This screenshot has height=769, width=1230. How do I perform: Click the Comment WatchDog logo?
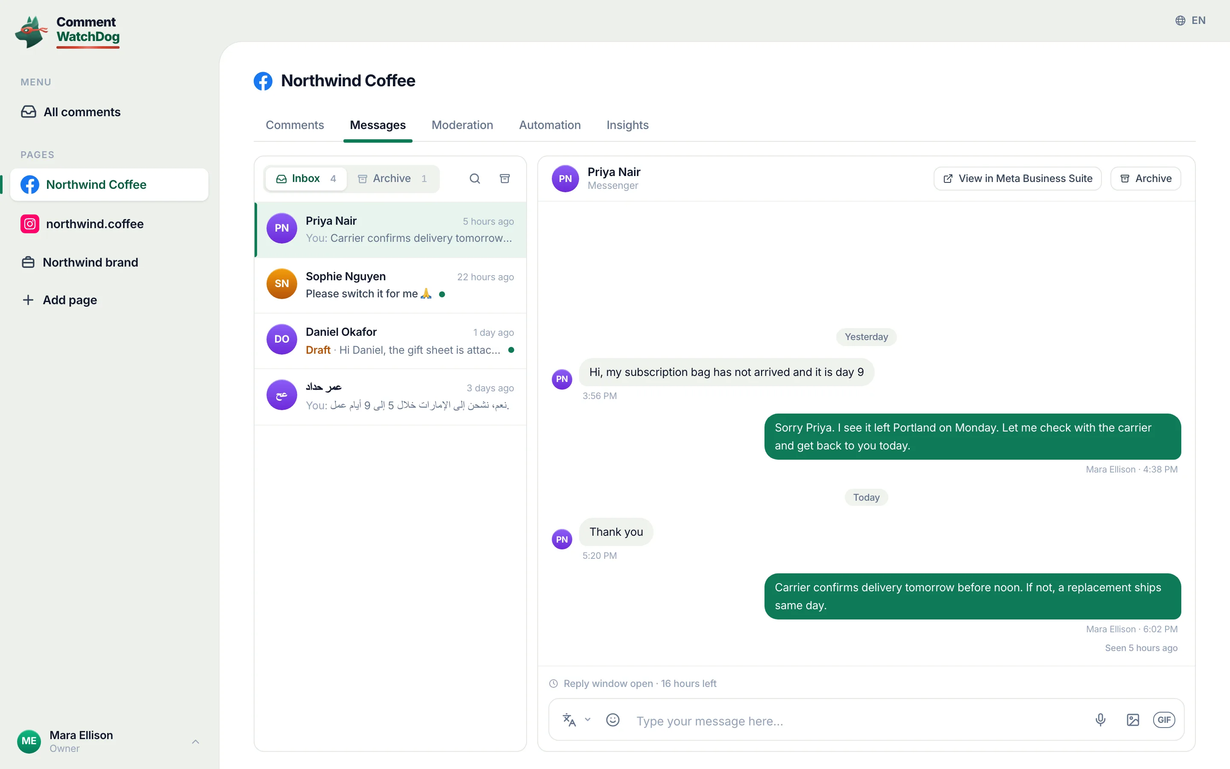coord(67,32)
